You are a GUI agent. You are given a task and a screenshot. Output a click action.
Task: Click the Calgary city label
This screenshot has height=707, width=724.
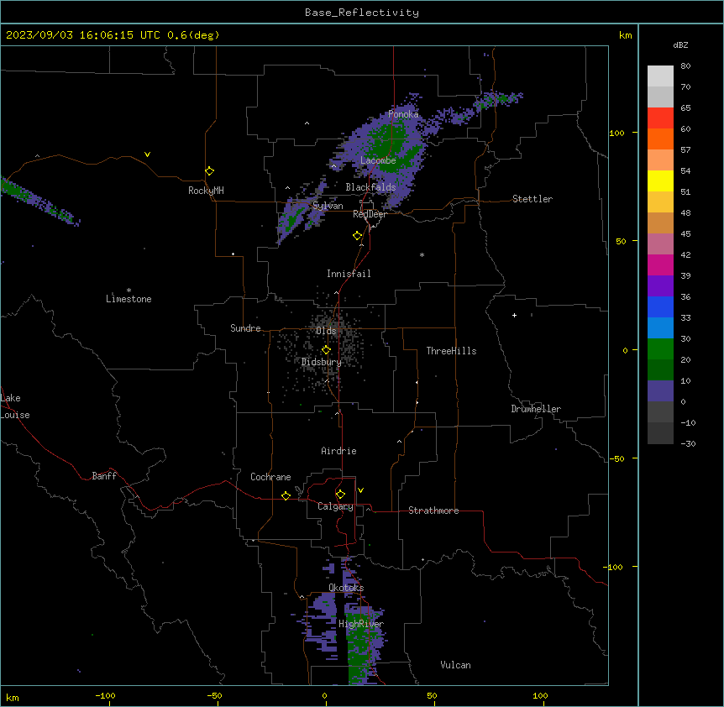(335, 506)
